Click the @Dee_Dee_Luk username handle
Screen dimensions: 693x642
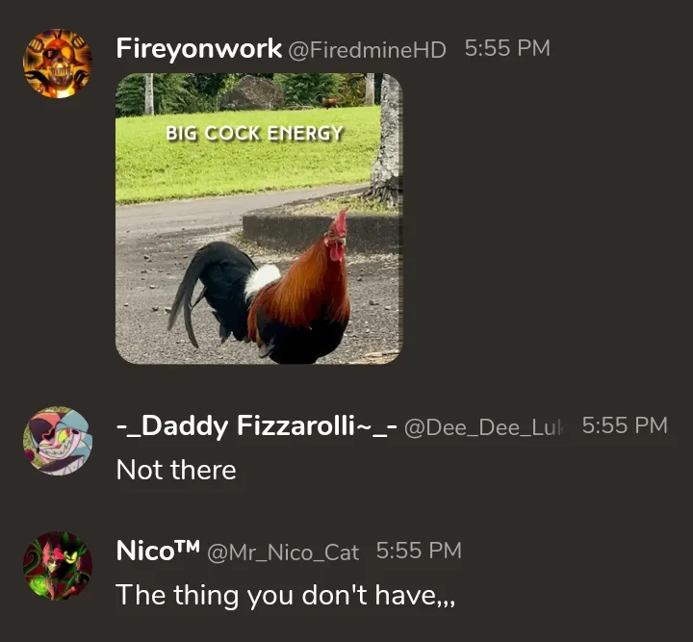click(x=485, y=427)
